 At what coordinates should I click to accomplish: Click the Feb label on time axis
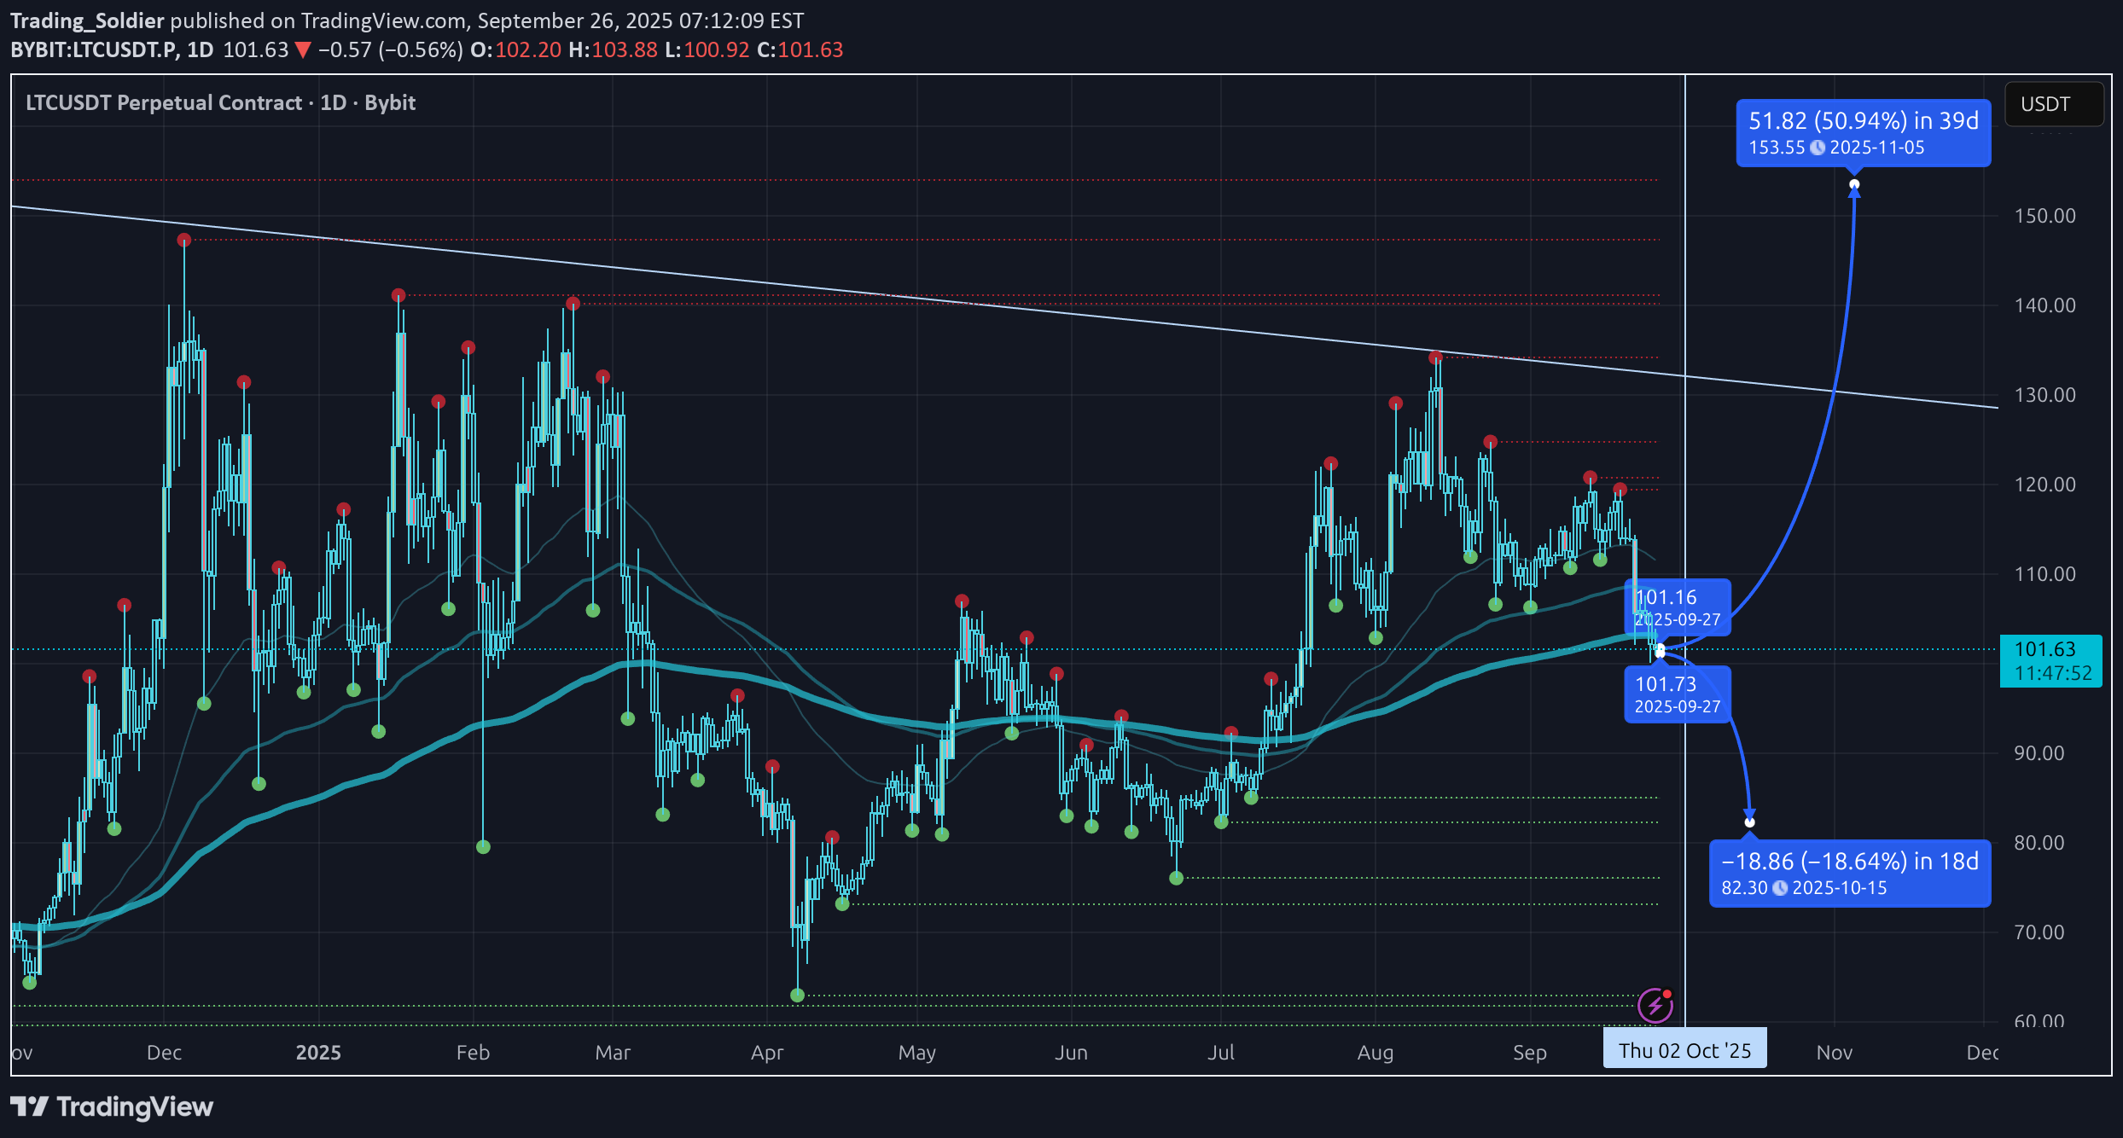[x=473, y=1053]
